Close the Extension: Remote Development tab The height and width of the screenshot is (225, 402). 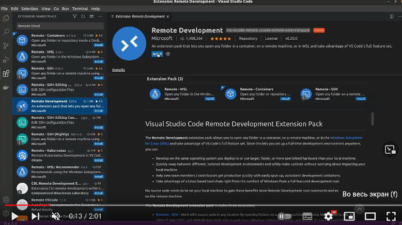tap(168, 16)
